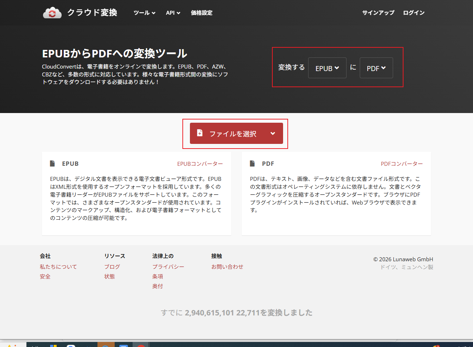Expand the chevron on the ファイルを選択 button
The width and height of the screenshot is (473, 347).
click(x=273, y=133)
